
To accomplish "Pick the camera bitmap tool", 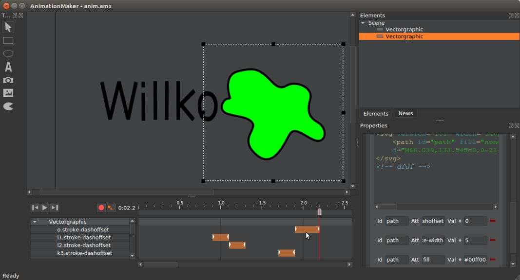I will 8,80.
